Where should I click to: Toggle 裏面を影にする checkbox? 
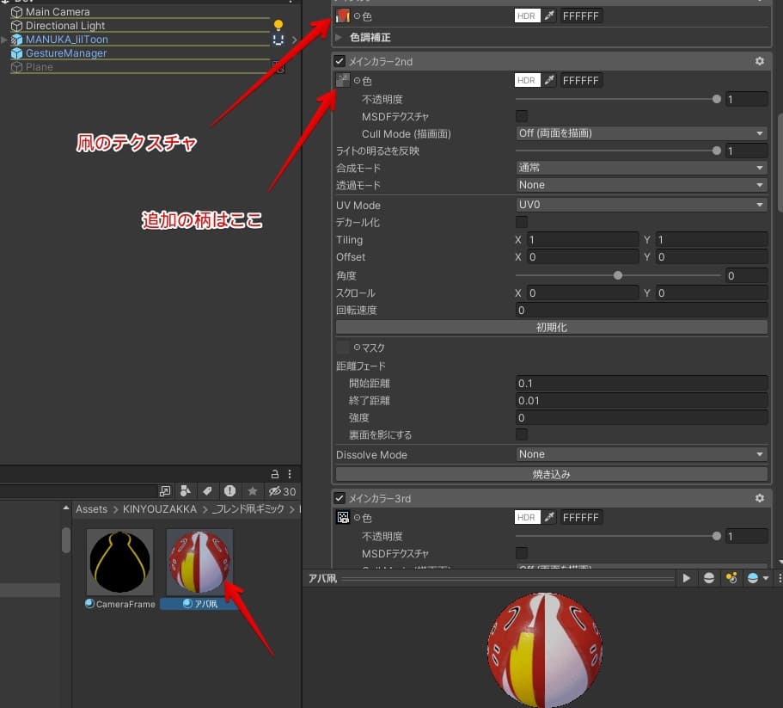522,434
